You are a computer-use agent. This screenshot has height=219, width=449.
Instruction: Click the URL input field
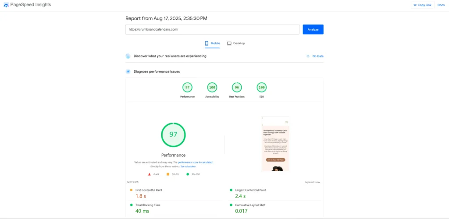[212, 29]
